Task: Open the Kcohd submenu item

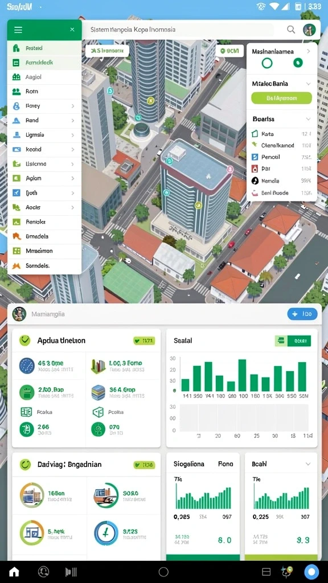Action: click(44, 150)
